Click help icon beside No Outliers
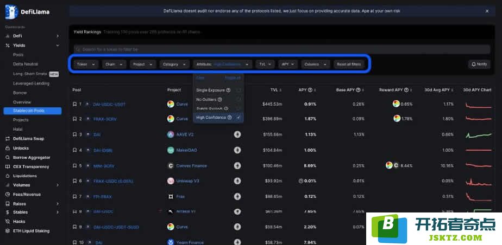The image size is (502, 245). pyautogui.click(x=219, y=100)
